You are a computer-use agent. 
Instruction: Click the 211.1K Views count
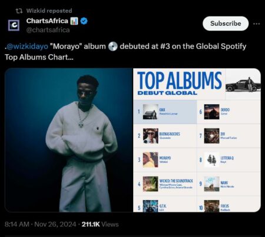click(x=100, y=224)
